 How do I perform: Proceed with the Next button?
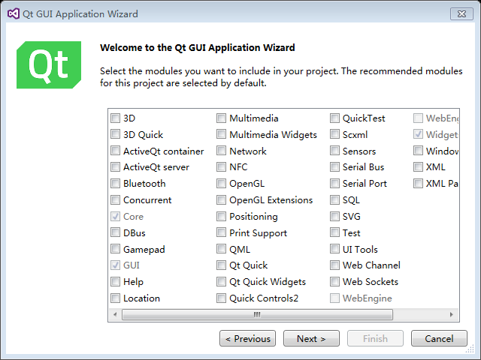pyautogui.click(x=311, y=338)
